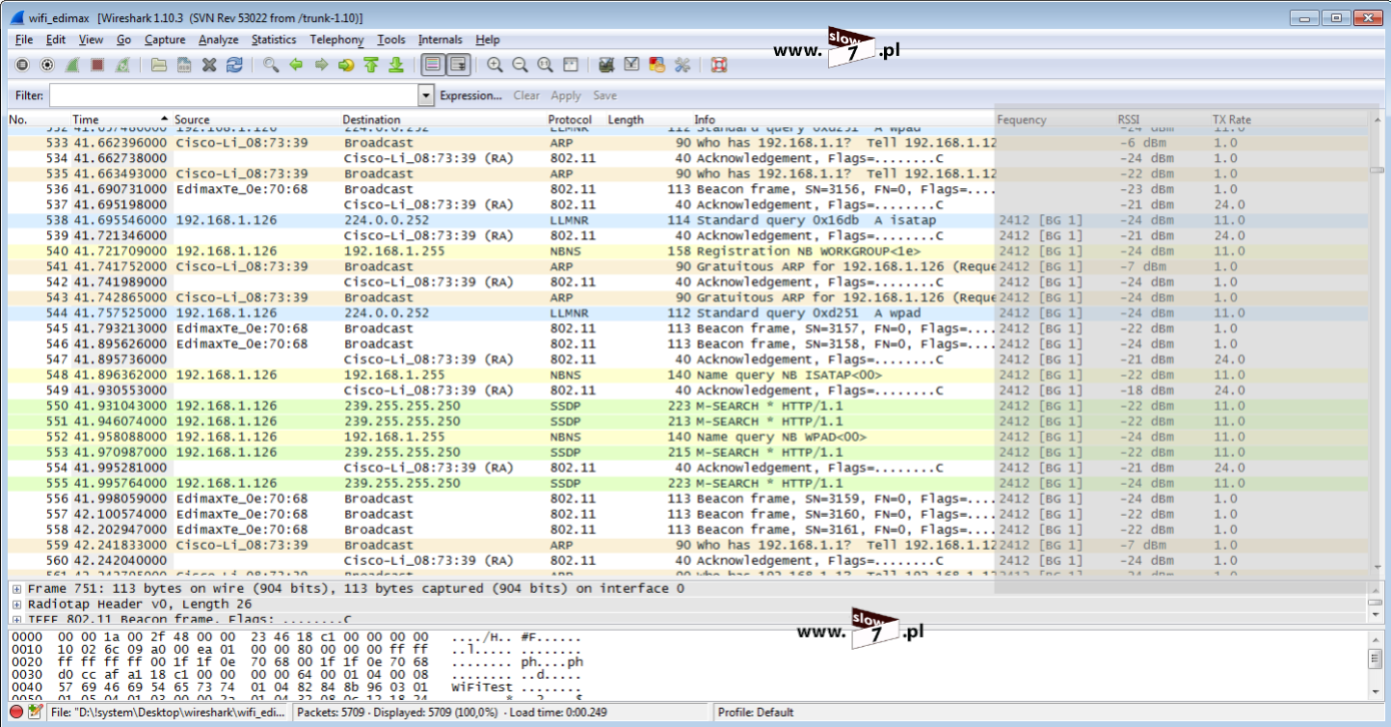Image resolution: width=1391 pixels, height=727 pixels.
Task: Jump to the first packet
Action: pyautogui.click(x=371, y=65)
